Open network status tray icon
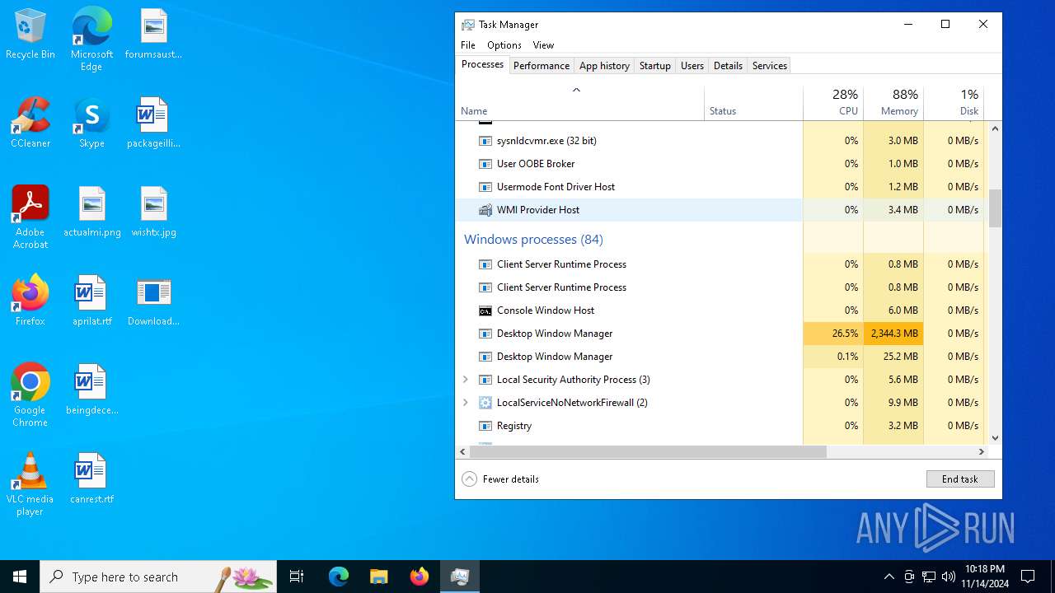The height and width of the screenshot is (593, 1055). 928,577
